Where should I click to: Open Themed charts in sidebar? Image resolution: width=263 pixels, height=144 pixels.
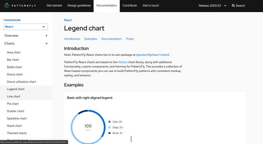[x=17, y=133]
